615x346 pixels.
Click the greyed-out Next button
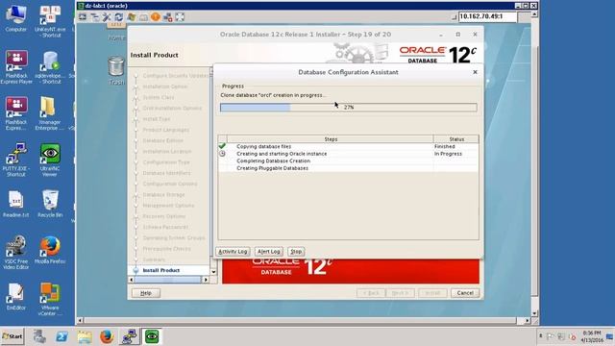tap(400, 293)
